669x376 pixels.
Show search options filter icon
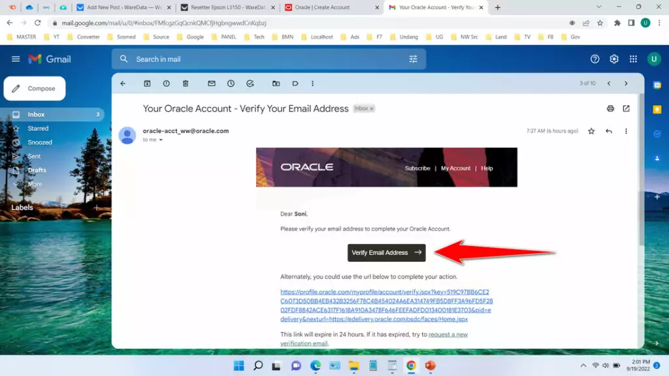pos(413,59)
